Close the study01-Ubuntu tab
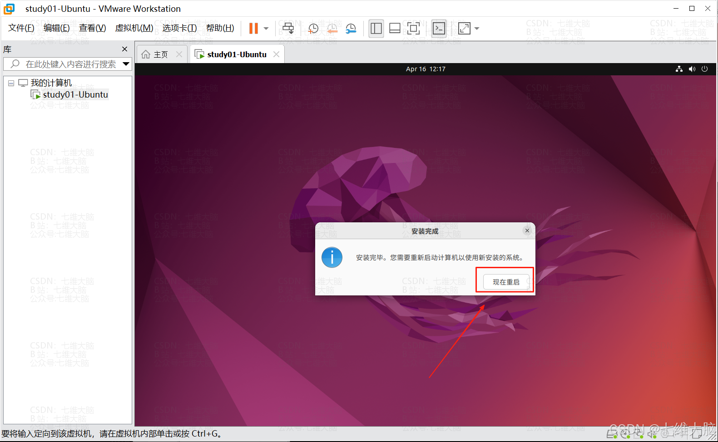Screen dimensions: 718x442 click(x=276, y=54)
